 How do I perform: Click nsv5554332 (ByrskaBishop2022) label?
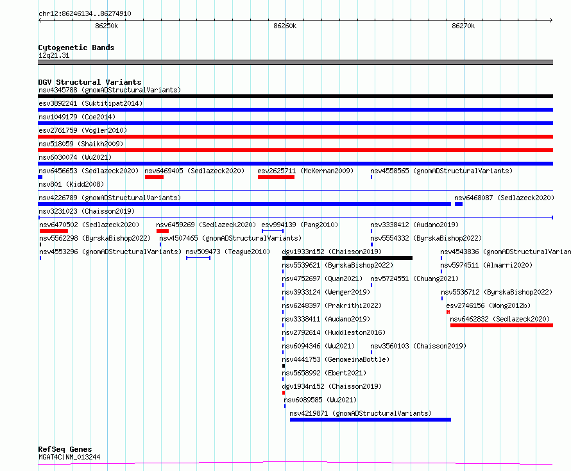[x=426, y=238]
